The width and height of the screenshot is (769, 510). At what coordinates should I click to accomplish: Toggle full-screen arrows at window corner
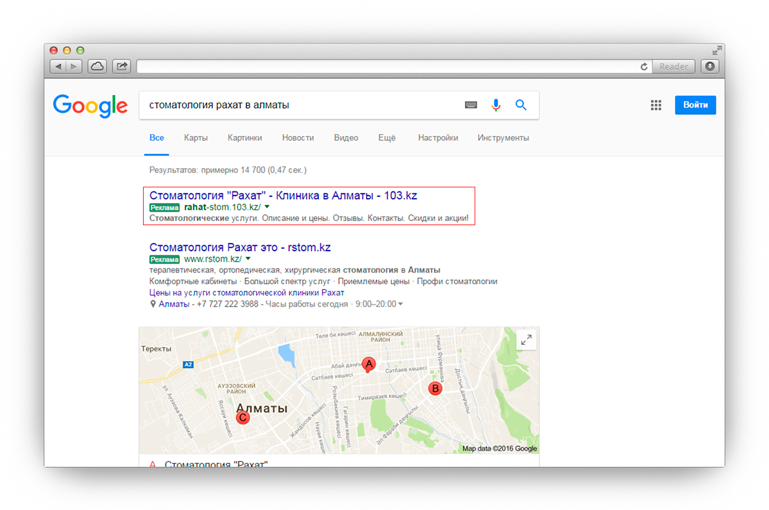pos(717,50)
